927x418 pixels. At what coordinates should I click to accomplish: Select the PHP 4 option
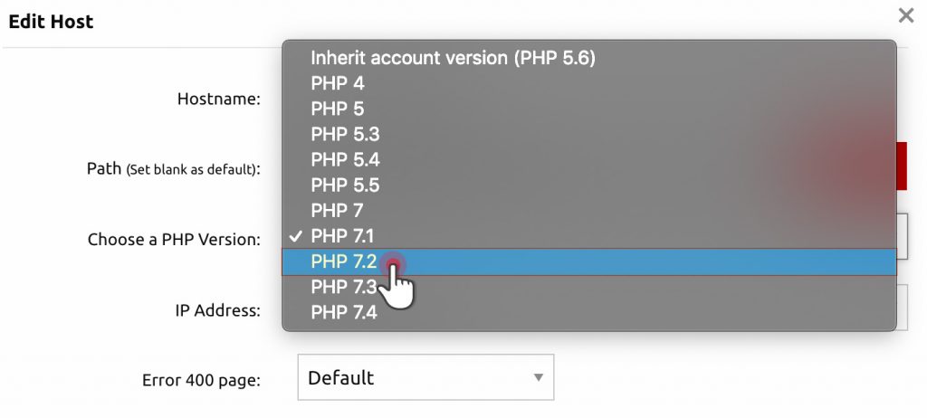[588, 83]
